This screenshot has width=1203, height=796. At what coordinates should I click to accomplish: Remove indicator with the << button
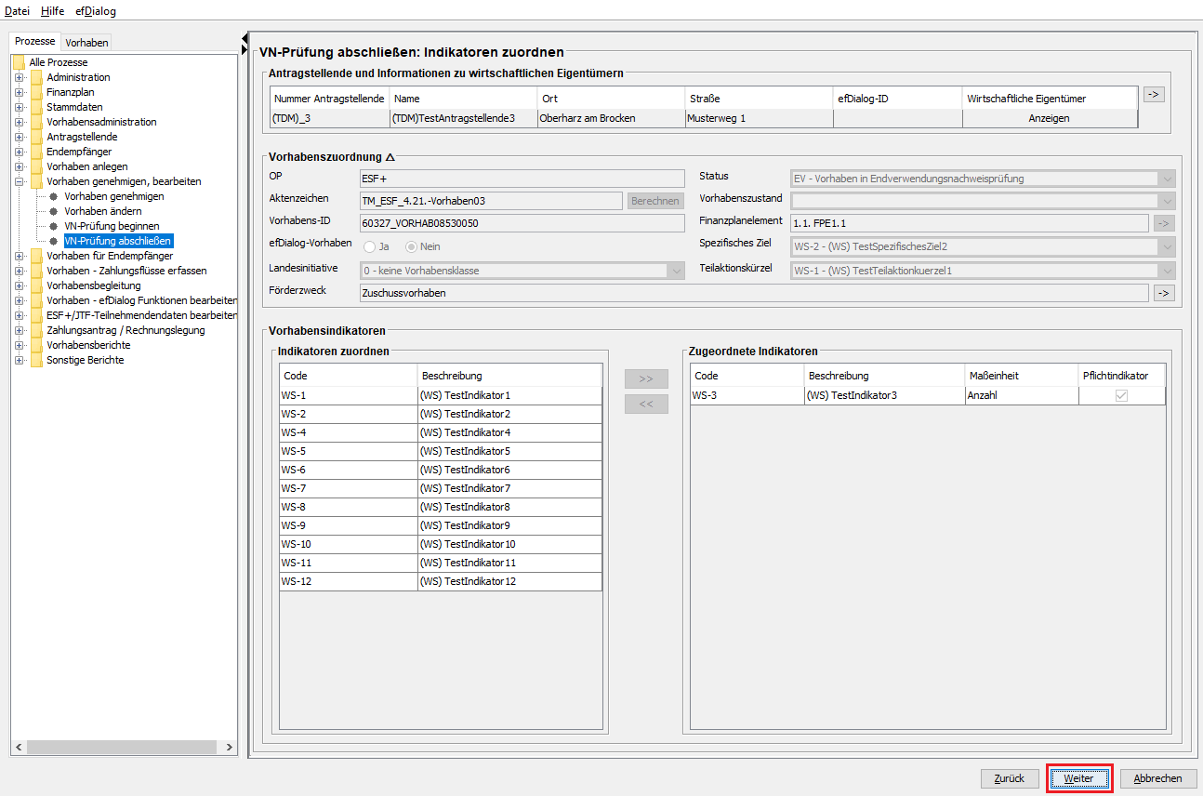tap(646, 404)
